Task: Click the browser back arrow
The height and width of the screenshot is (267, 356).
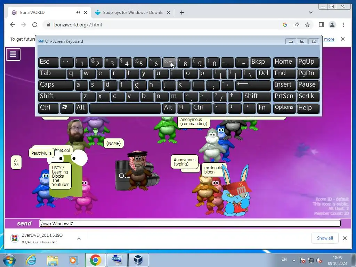Action: coord(13,25)
